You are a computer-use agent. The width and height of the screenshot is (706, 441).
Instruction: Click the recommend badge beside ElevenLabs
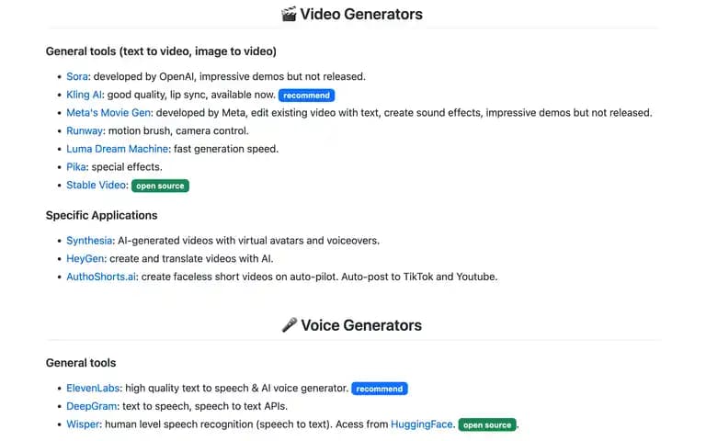(x=380, y=389)
